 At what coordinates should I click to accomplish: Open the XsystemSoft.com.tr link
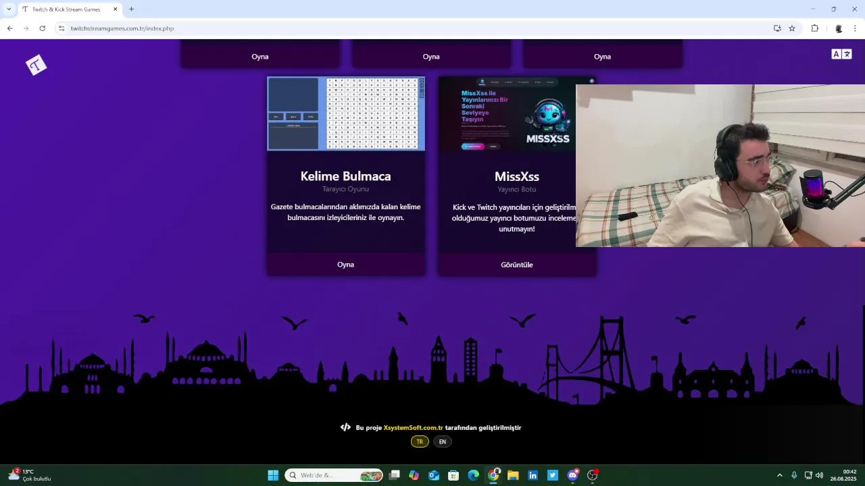tap(413, 427)
